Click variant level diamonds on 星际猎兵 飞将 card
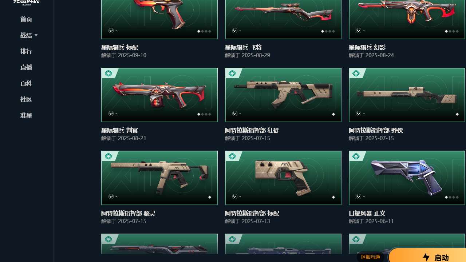Viewport: 466px width, 262px height. tap(328, 31)
